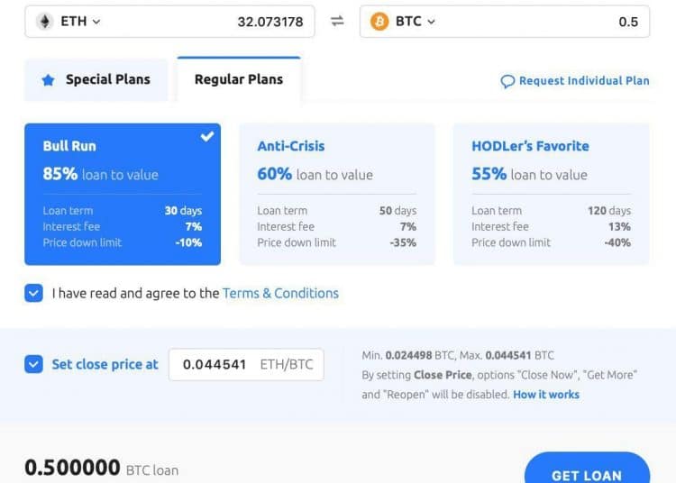Open Request Individual Plan link
Screen dimensions: 676x483
point(584,81)
